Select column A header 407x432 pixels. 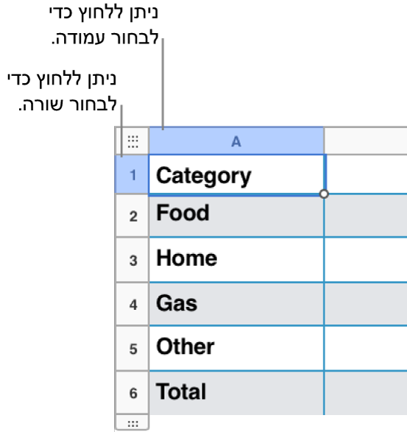[x=236, y=141]
